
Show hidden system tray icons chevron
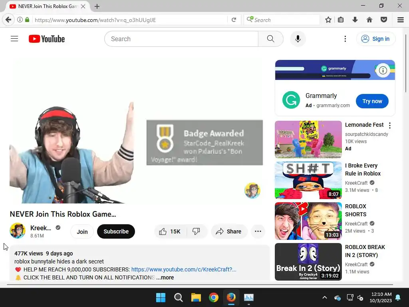coord(325,297)
